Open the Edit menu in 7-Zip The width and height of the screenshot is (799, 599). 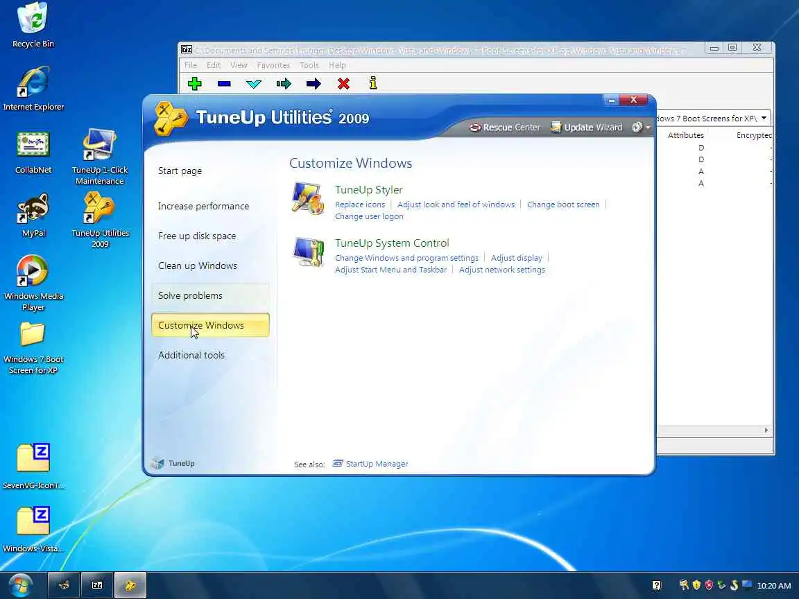click(214, 65)
